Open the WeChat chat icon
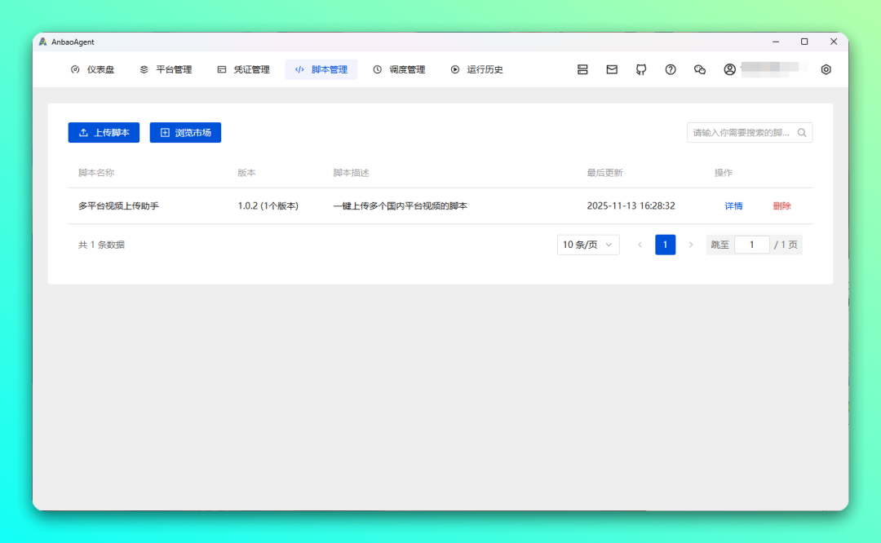The image size is (881, 543). (x=700, y=70)
